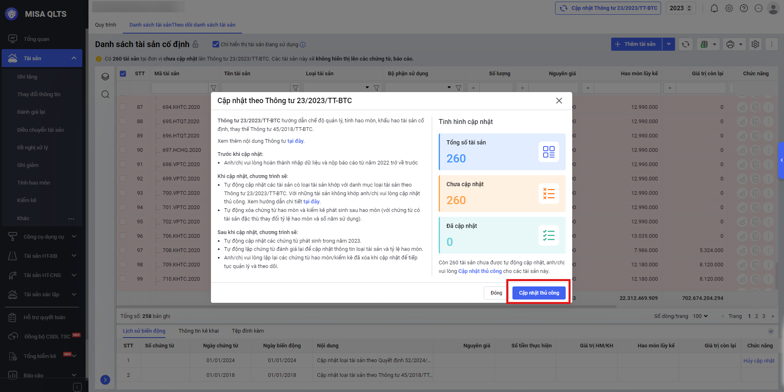The height and width of the screenshot is (392, 784).
Task: Click the Cập nhật thủ công button
Action: tap(539, 293)
